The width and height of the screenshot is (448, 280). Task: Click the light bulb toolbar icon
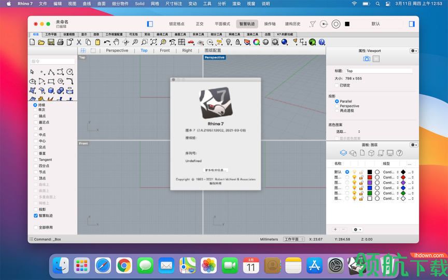coord(229,43)
